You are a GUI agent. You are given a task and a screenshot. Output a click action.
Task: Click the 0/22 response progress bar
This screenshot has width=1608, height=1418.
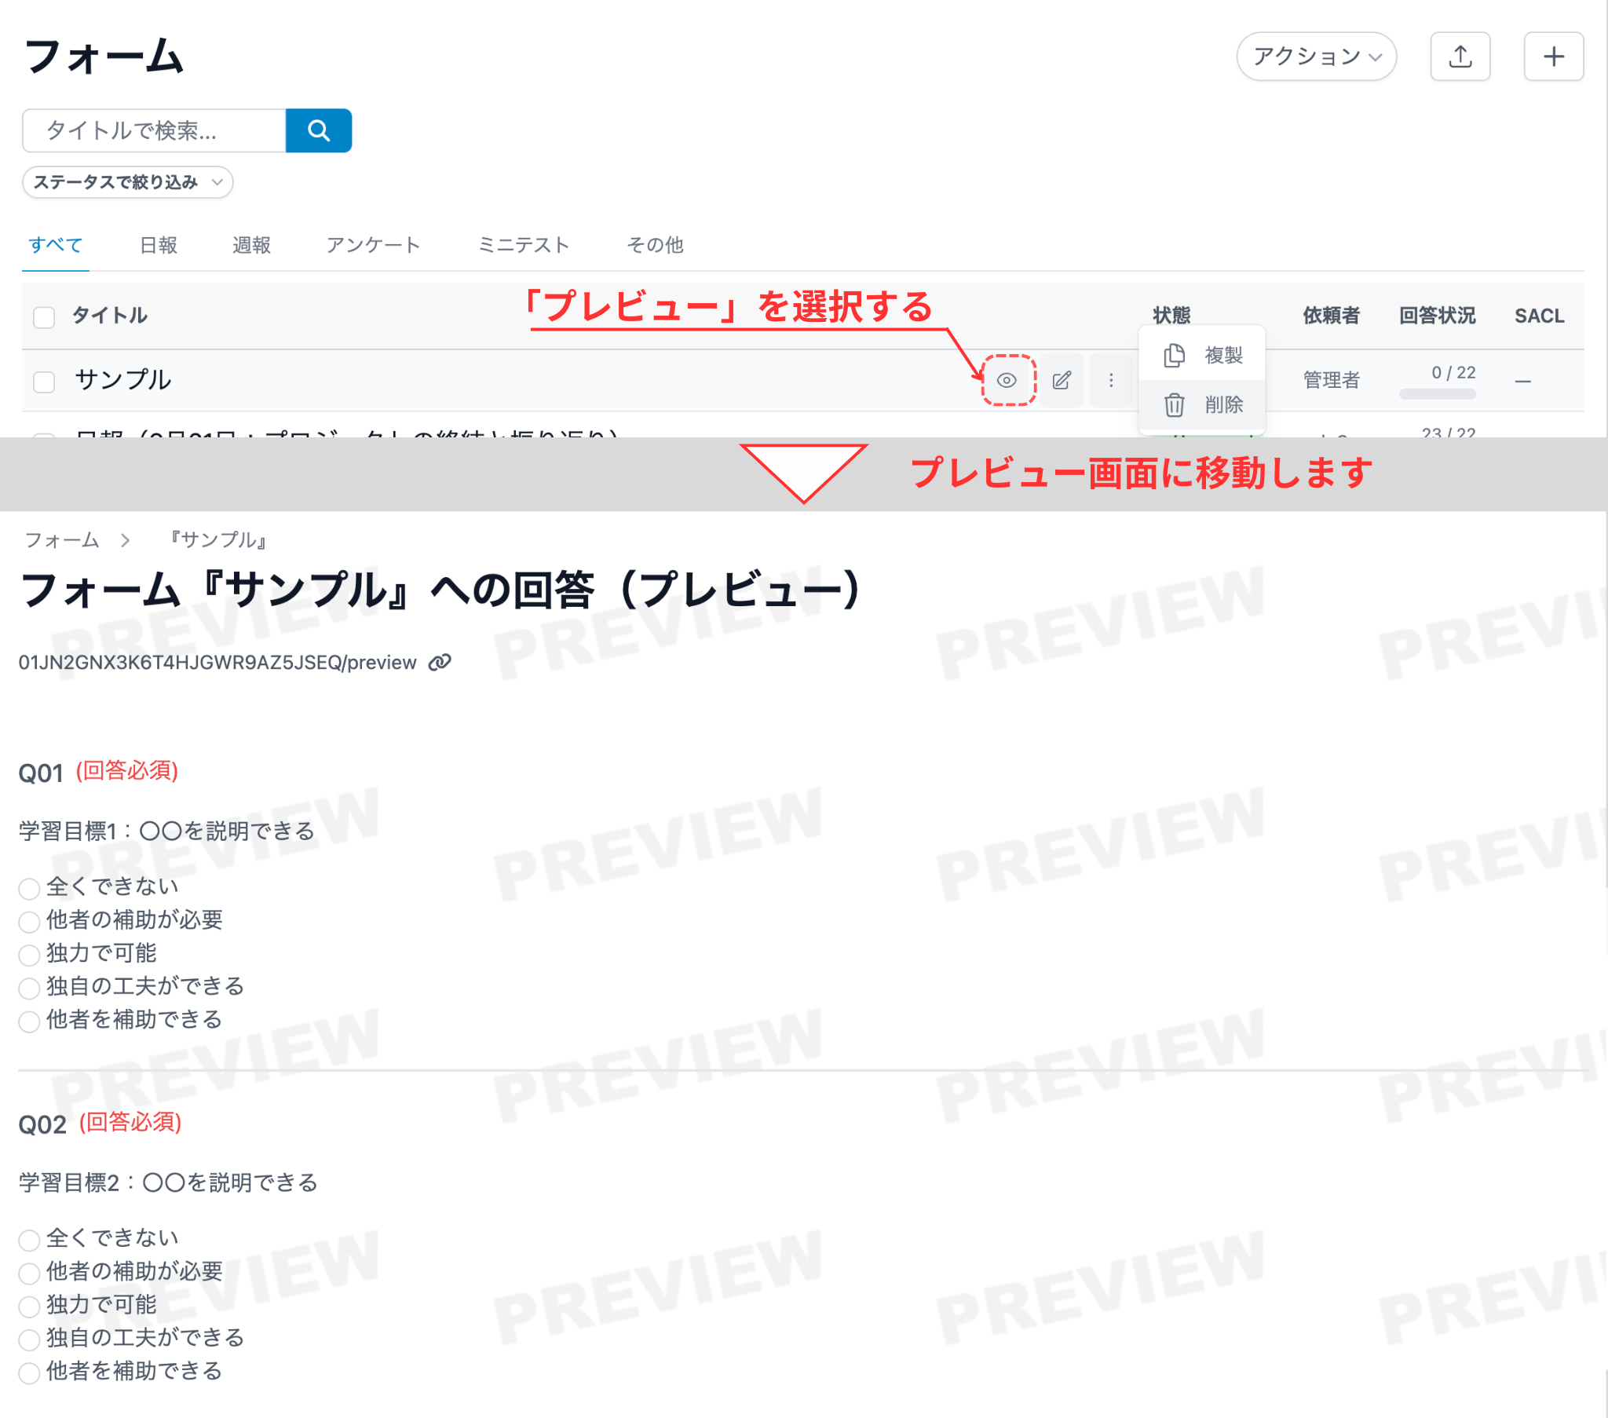[1437, 393]
